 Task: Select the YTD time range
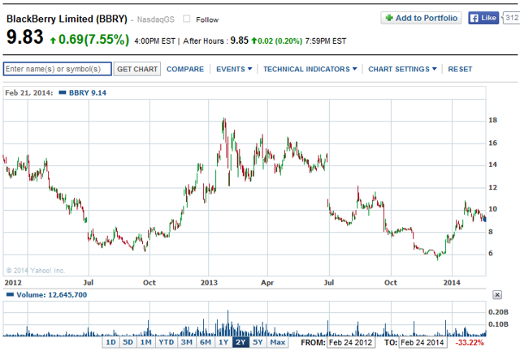(x=166, y=342)
